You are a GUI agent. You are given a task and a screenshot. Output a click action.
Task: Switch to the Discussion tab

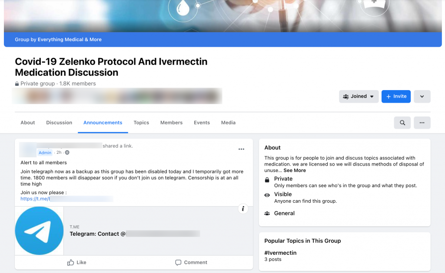(x=59, y=123)
